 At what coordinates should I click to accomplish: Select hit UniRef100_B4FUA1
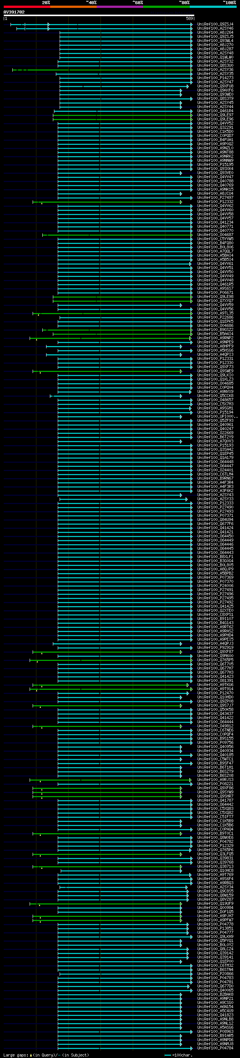215,140
